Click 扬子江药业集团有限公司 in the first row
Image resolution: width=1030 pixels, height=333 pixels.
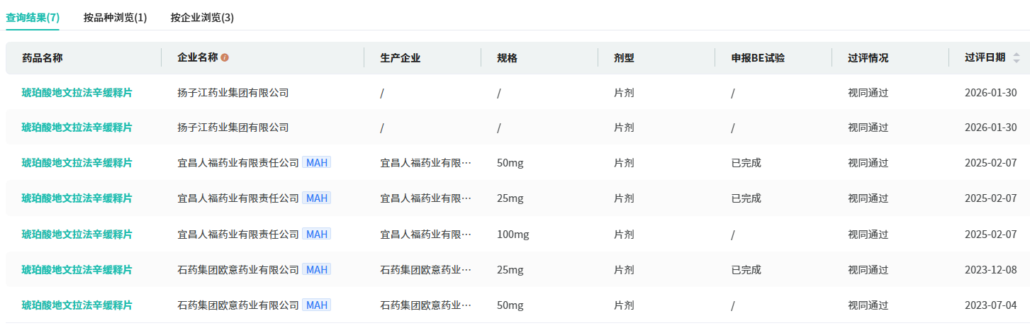tap(233, 92)
